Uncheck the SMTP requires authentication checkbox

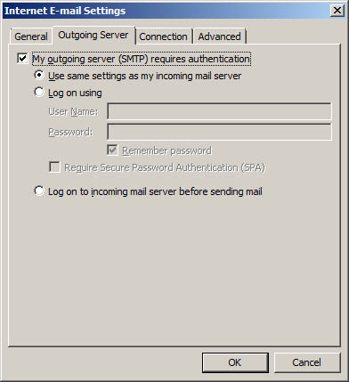22,59
